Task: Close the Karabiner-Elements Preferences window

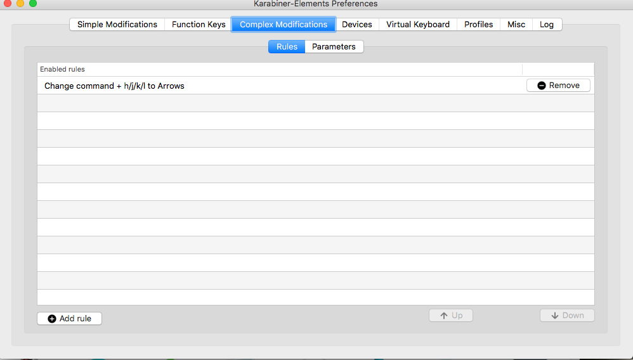Action: click(x=8, y=3)
